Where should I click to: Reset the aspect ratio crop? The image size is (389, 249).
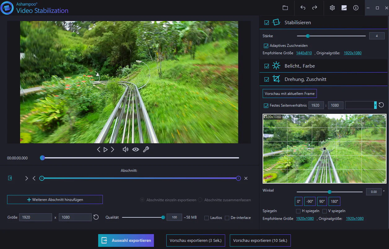pyautogui.click(x=381, y=105)
